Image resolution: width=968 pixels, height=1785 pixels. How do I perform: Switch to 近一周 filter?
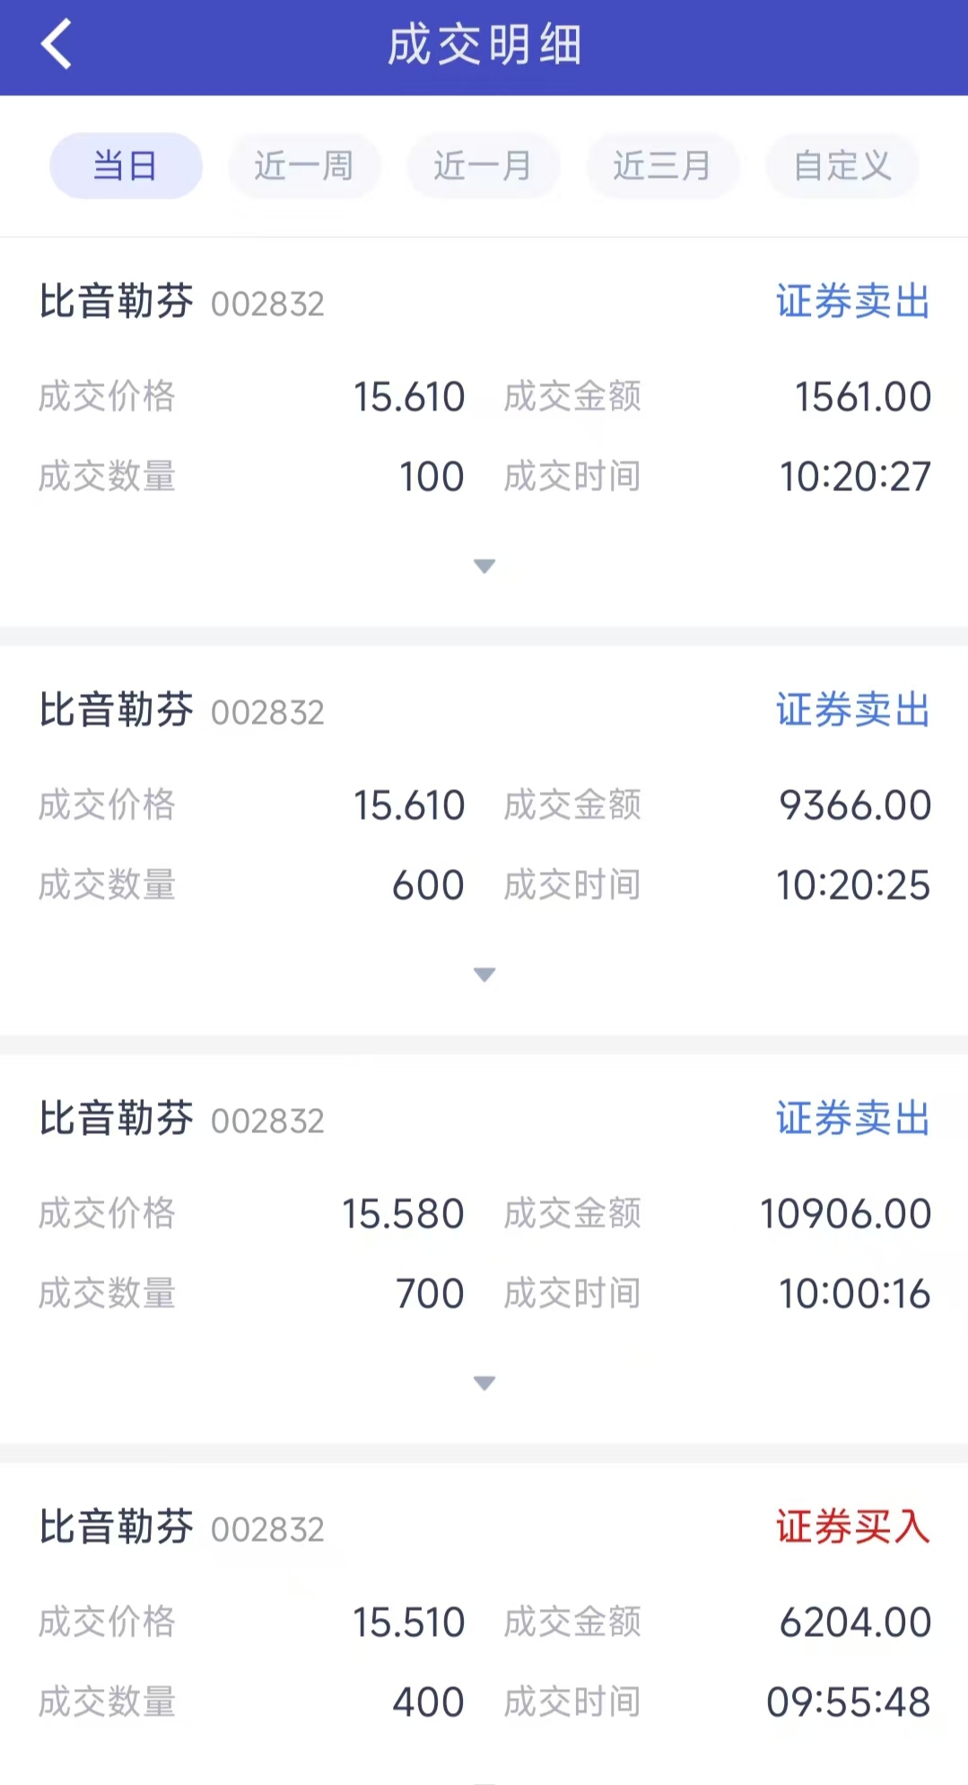pos(304,166)
